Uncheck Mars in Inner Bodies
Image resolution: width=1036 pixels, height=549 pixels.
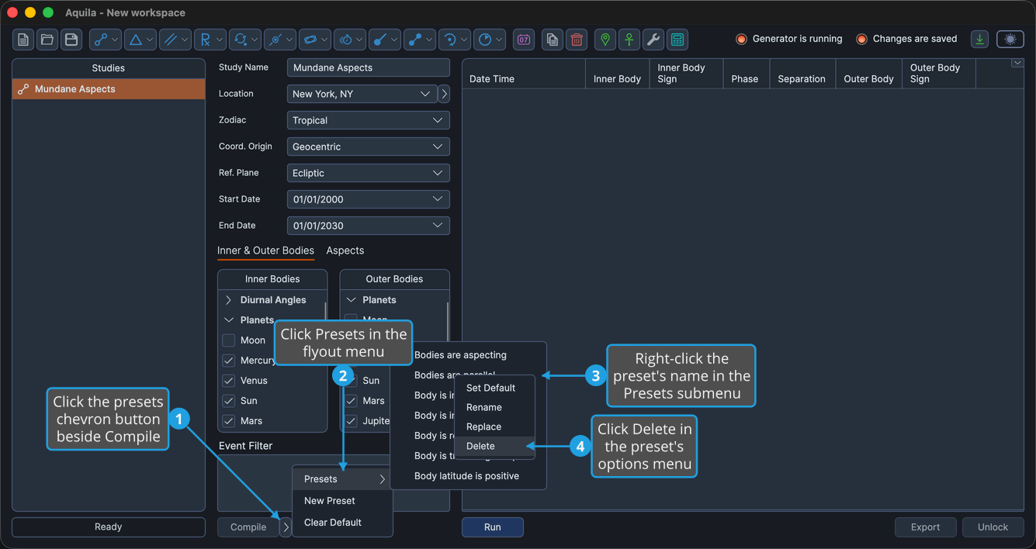coord(228,421)
